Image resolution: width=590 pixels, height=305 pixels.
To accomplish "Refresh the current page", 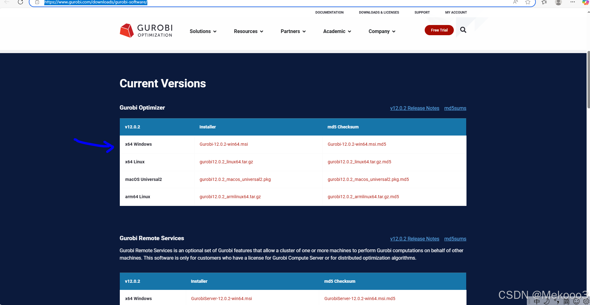I will (21, 2).
